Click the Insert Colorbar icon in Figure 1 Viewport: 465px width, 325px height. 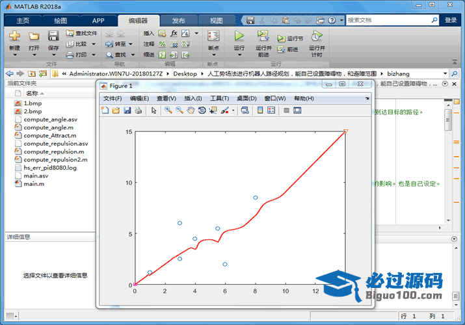click(260, 110)
